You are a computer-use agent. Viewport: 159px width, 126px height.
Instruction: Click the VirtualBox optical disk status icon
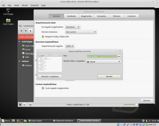(x=121, y=124)
